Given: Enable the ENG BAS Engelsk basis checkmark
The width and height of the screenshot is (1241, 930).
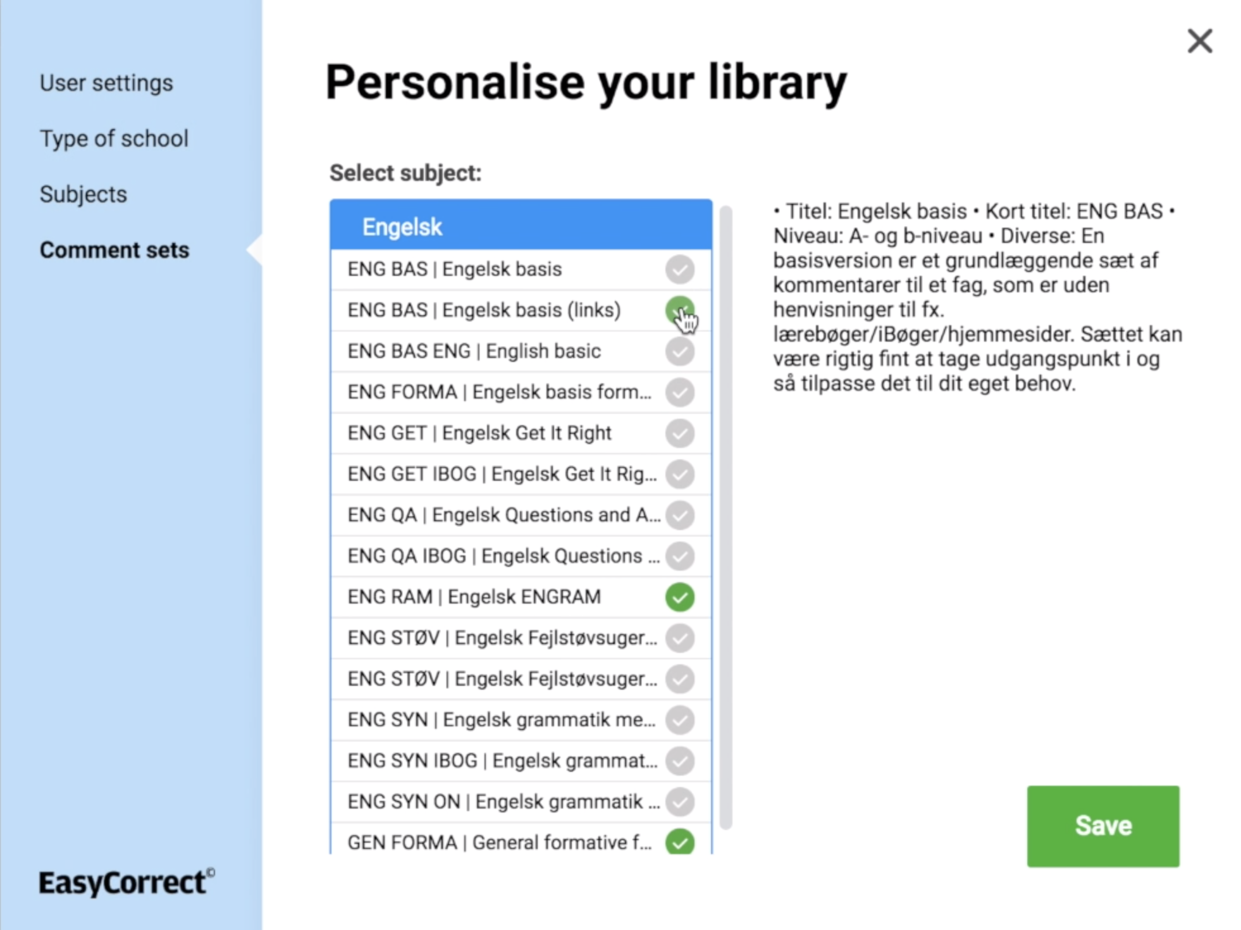Looking at the screenshot, I should tap(679, 270).
